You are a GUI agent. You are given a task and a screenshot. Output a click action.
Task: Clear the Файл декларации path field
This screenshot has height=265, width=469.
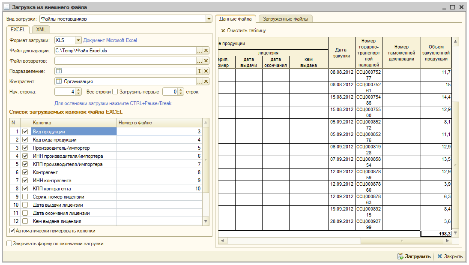[206, 51]
